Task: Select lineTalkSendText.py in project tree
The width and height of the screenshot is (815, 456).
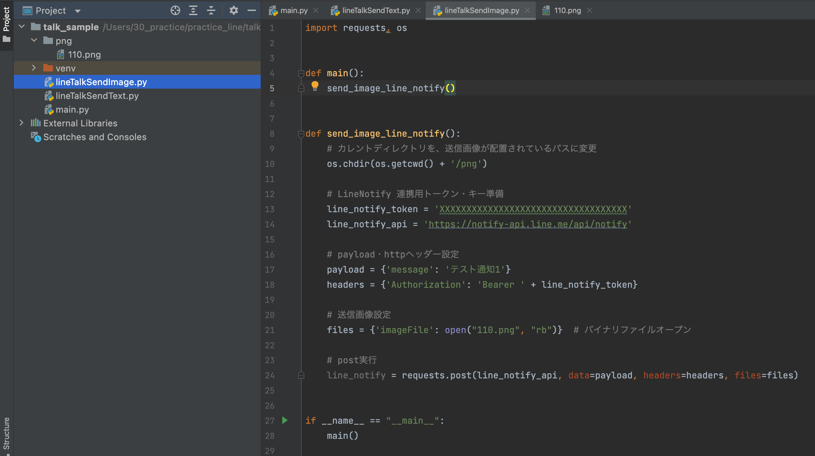Action: (97, 96)
